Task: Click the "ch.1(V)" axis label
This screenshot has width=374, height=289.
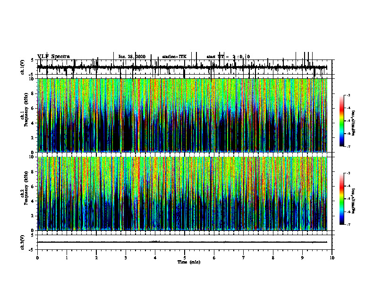Action: (x=23, y=67)
